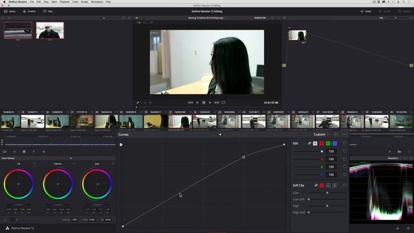This screenshot has height=233, width=414.
Task: Open Curves panel options ellipsis menu
Action: [344, 135]
